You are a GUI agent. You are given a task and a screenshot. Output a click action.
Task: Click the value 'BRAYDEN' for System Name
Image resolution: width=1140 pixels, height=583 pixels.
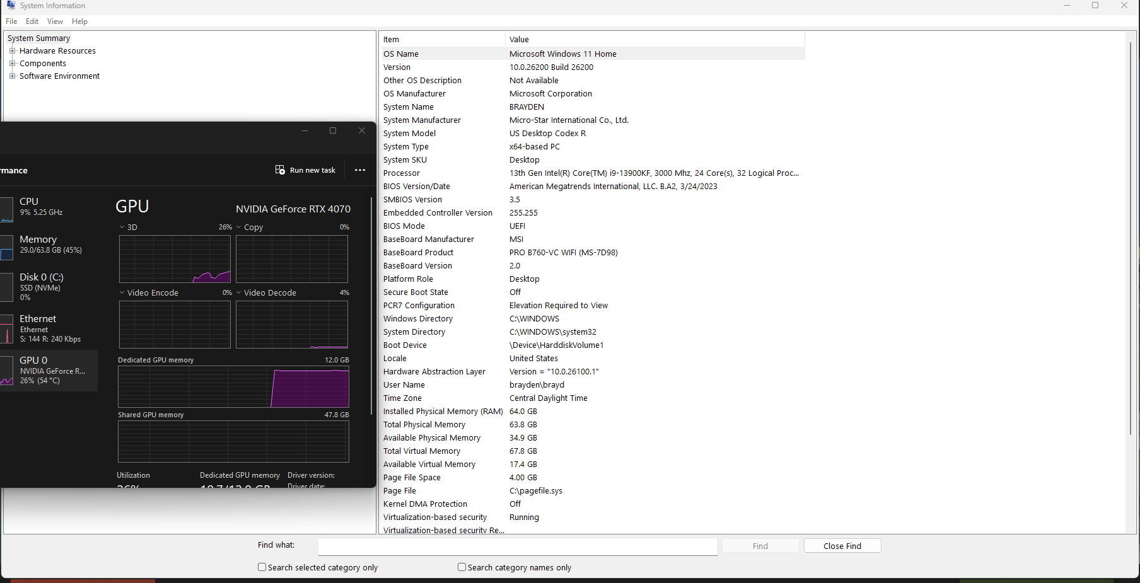click(526, 107)
